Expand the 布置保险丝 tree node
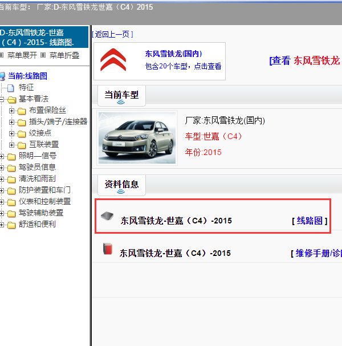The image size is (342, 346). [12, 111]
